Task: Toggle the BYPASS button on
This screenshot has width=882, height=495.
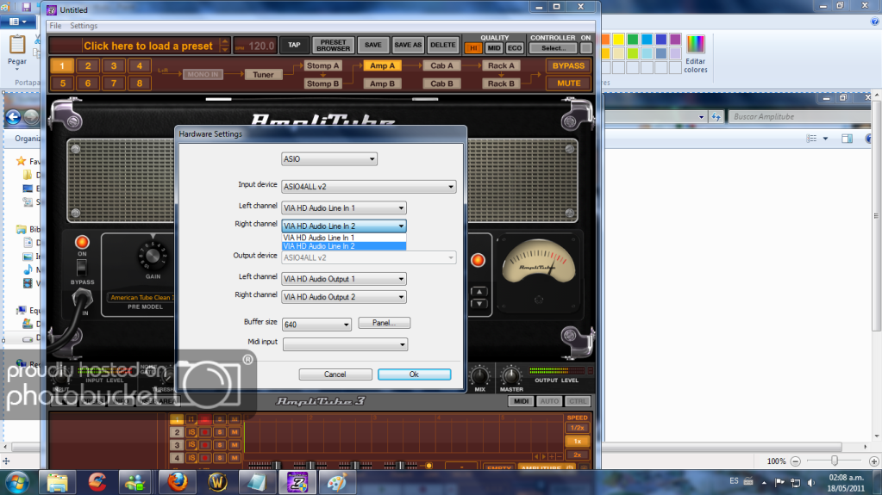Action: pos(568,65)
